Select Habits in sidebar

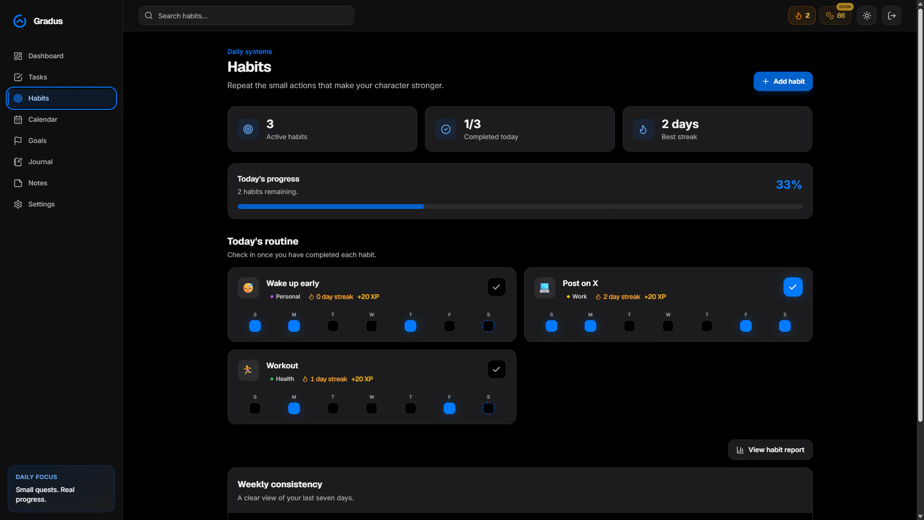[x=61, y=98]
